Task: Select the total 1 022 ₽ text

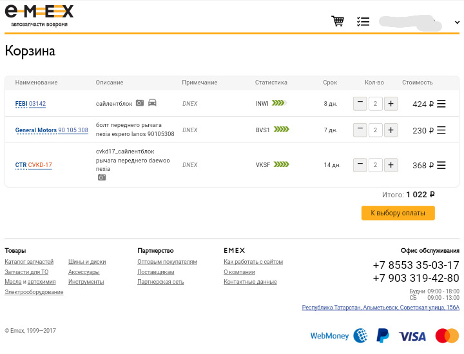Action: point(420,195)
